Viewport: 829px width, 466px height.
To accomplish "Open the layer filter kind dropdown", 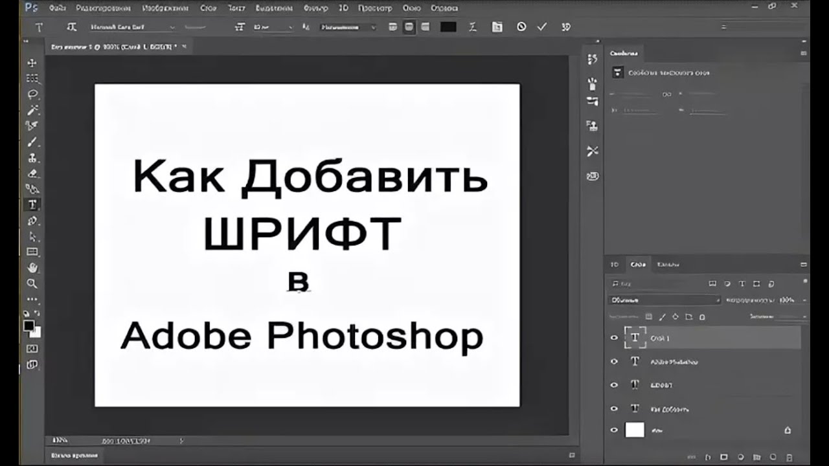I will point(655,283).
